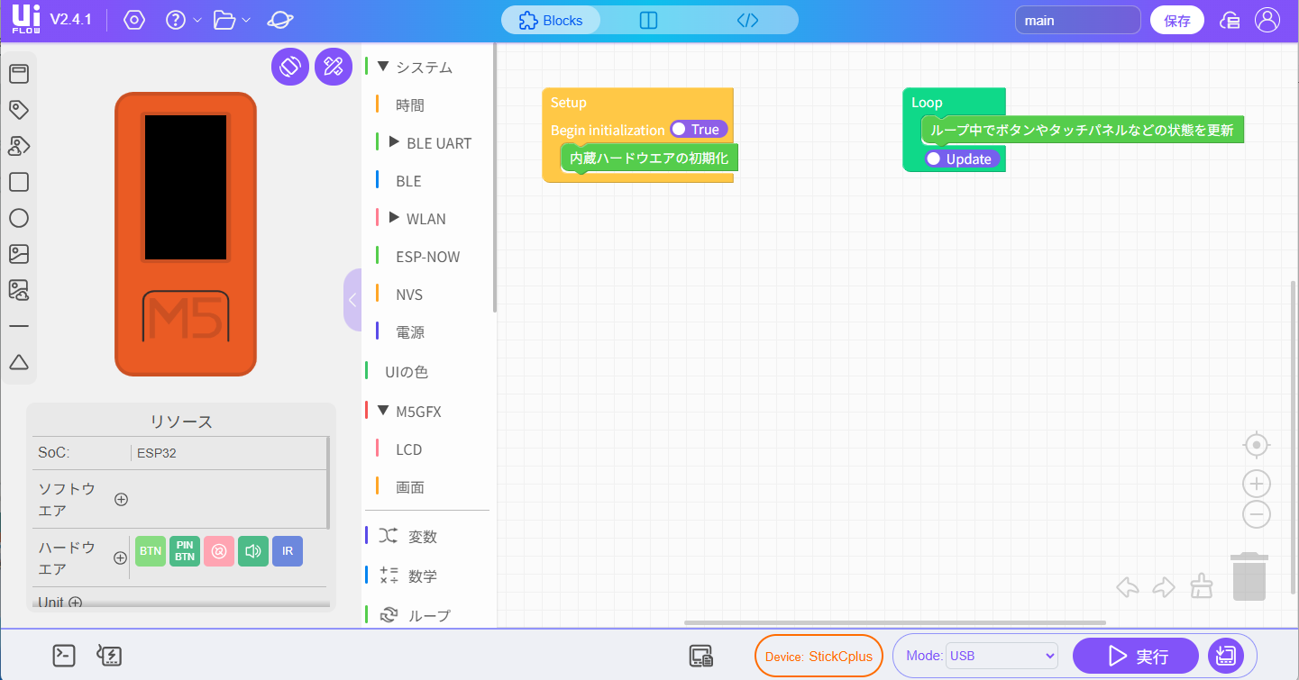Expand the BLE UART category

click(x=394, y=142)
